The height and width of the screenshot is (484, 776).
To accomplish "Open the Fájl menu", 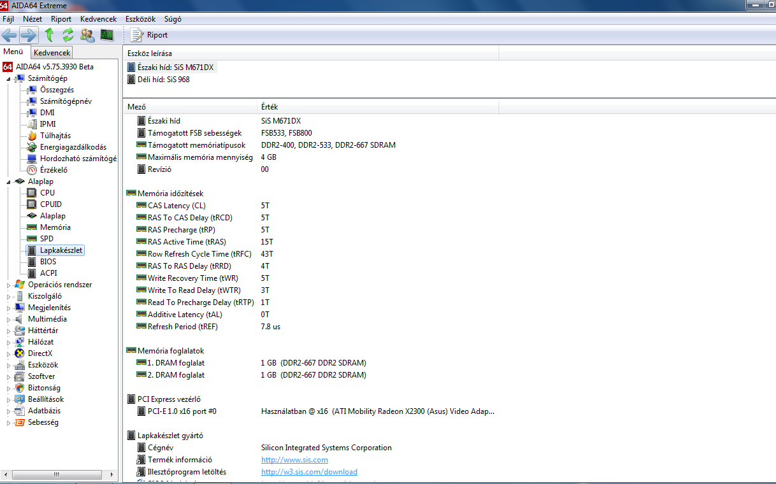I will 8,19.
